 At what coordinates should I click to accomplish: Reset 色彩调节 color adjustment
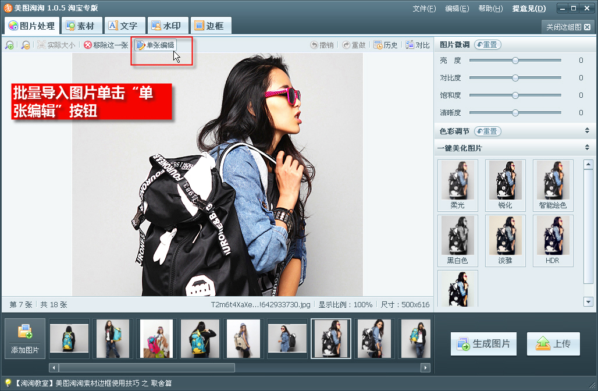tap(487, 131)
